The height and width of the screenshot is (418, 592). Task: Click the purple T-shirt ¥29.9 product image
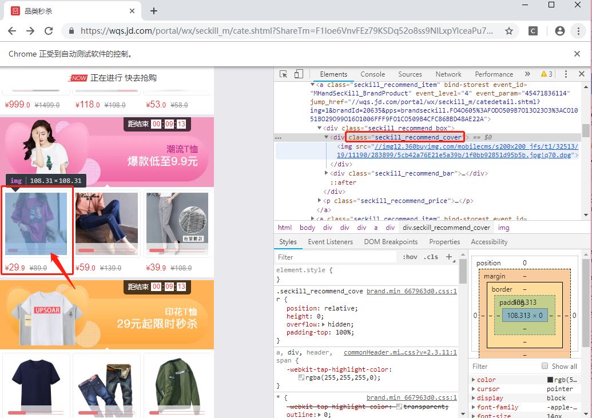(x=36, y=224)
